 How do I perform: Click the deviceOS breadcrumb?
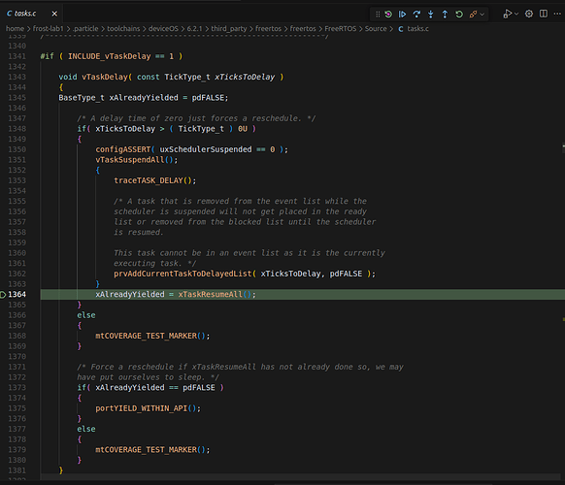[163, 28]
